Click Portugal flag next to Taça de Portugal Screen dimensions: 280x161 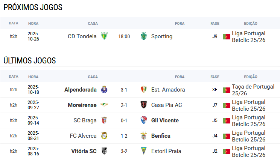click(226, 90)
